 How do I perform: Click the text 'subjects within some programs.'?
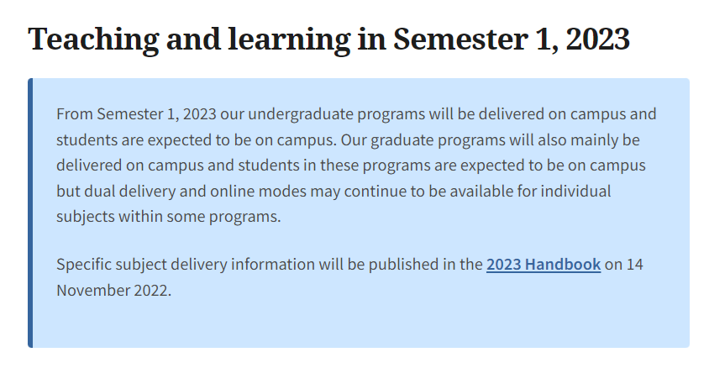(x=167, y=216)
